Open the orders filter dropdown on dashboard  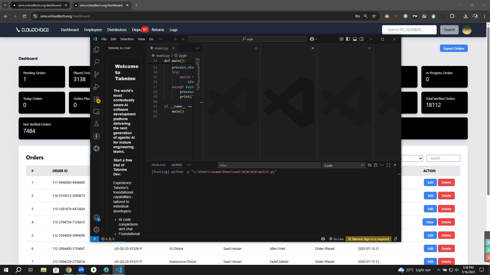412,158
